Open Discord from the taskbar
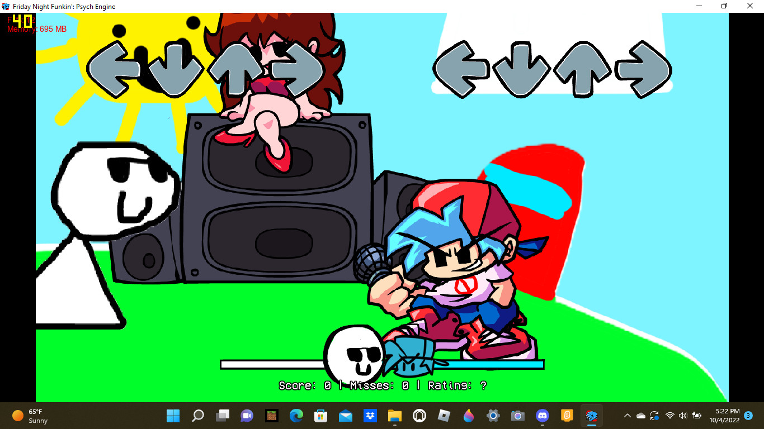The height and width of the screenshot is (429, 764). click(543, 416)
